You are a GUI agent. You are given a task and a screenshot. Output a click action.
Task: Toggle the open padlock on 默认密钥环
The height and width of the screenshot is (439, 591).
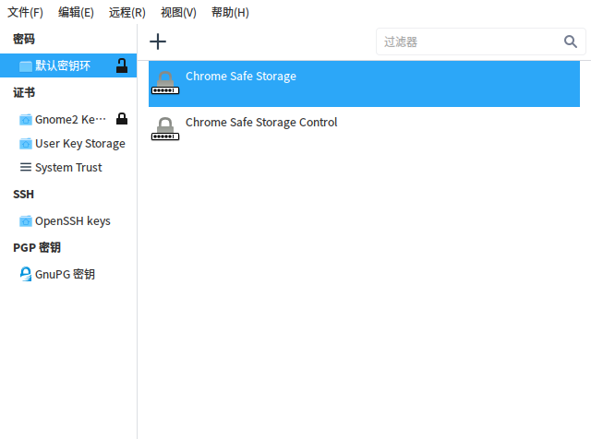[x=121, y=65]
